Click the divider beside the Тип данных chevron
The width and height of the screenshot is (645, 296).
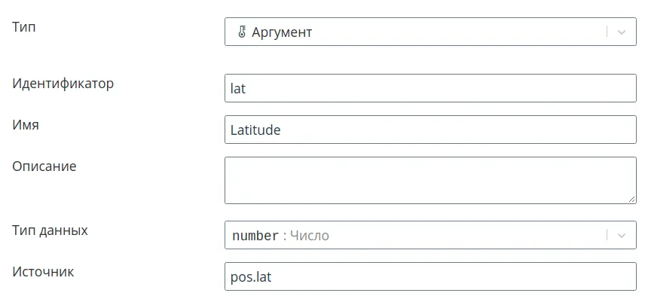pyautogui.click(x=607, y=236)
